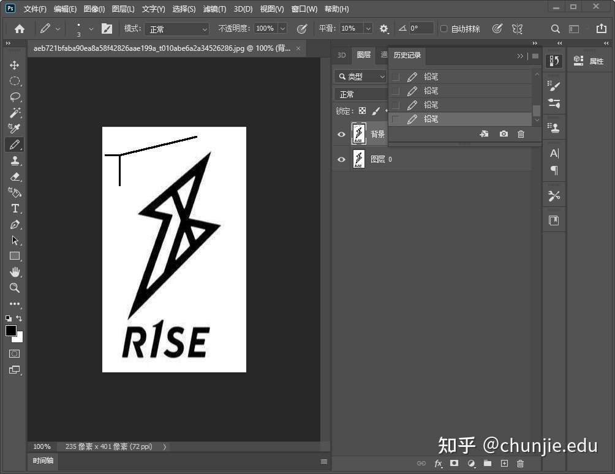Image resolution: width=615 pixels, height=474 pixels.
Task: Hide the 图层 0 layer eye icon
Action: click(x=341, y=159)
